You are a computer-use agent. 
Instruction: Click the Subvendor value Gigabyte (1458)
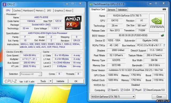click(x=150, y=40)
